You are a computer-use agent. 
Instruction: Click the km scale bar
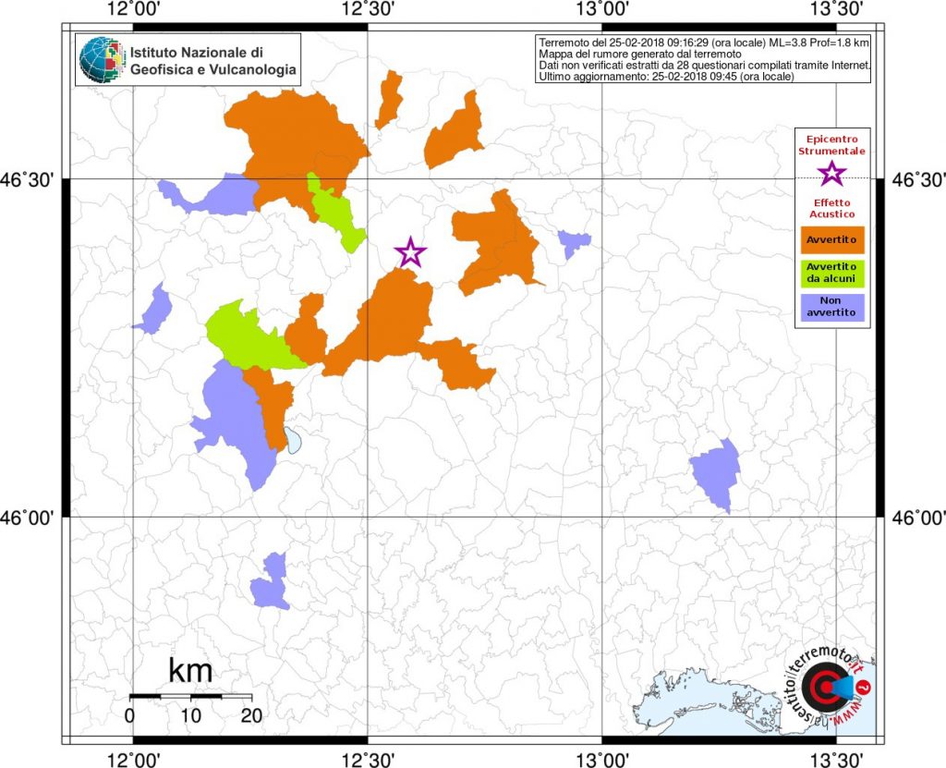pos(190,697)
